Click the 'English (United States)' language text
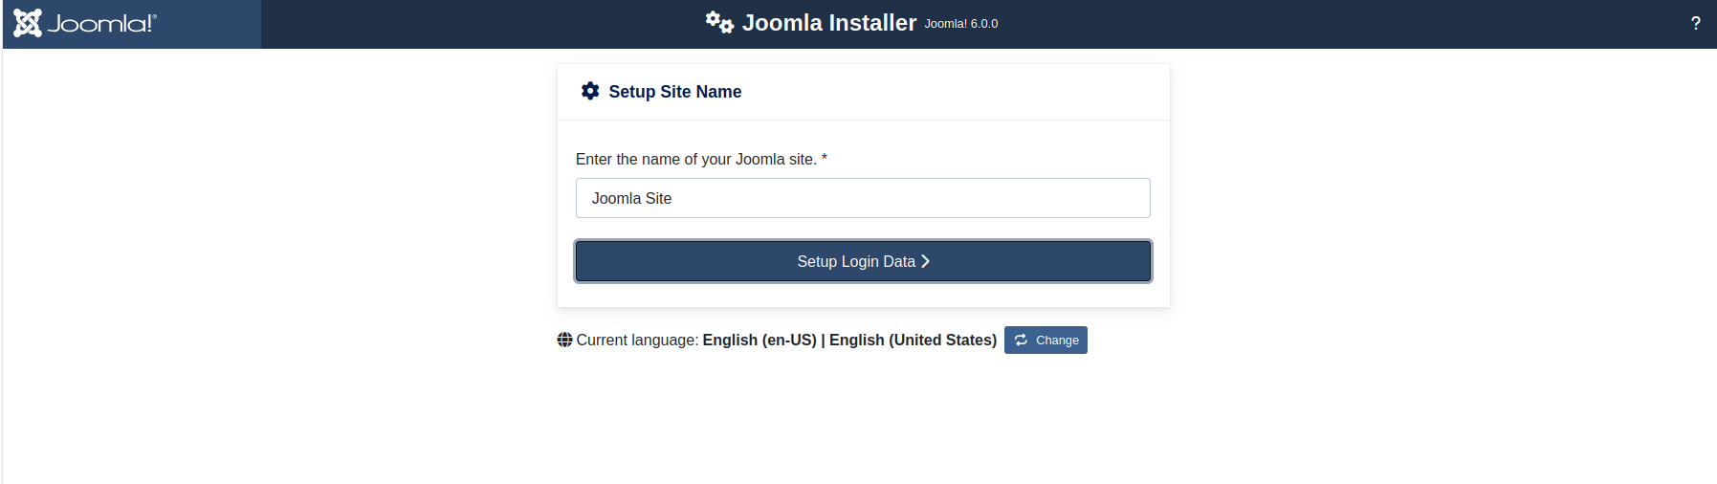The width and height of the screenshot is (1717, 484). pyautogui.click(x=913, y=340)
